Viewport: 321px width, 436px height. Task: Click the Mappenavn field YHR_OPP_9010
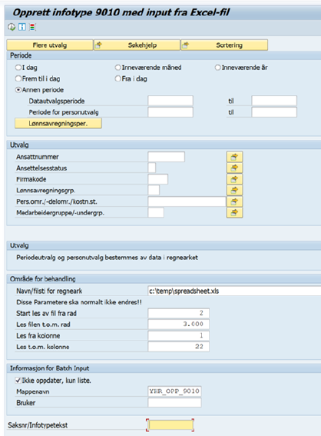174,391
